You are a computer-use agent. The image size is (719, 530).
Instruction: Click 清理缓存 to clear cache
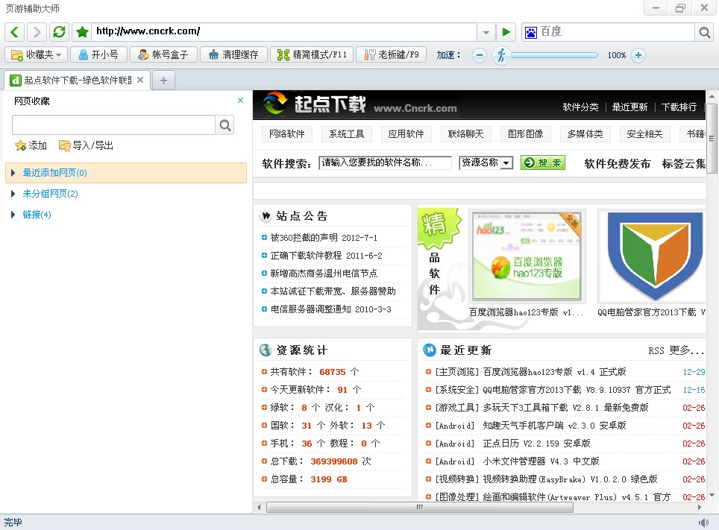click(x=233, y=55)
